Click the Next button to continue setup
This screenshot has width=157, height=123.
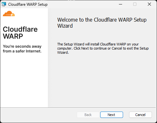click(x=112, y=115)
